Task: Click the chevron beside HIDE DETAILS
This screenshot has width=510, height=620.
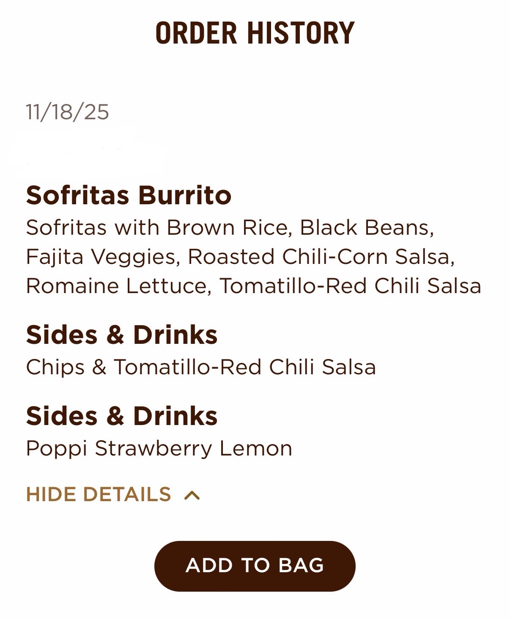Action: coord(192,495)
